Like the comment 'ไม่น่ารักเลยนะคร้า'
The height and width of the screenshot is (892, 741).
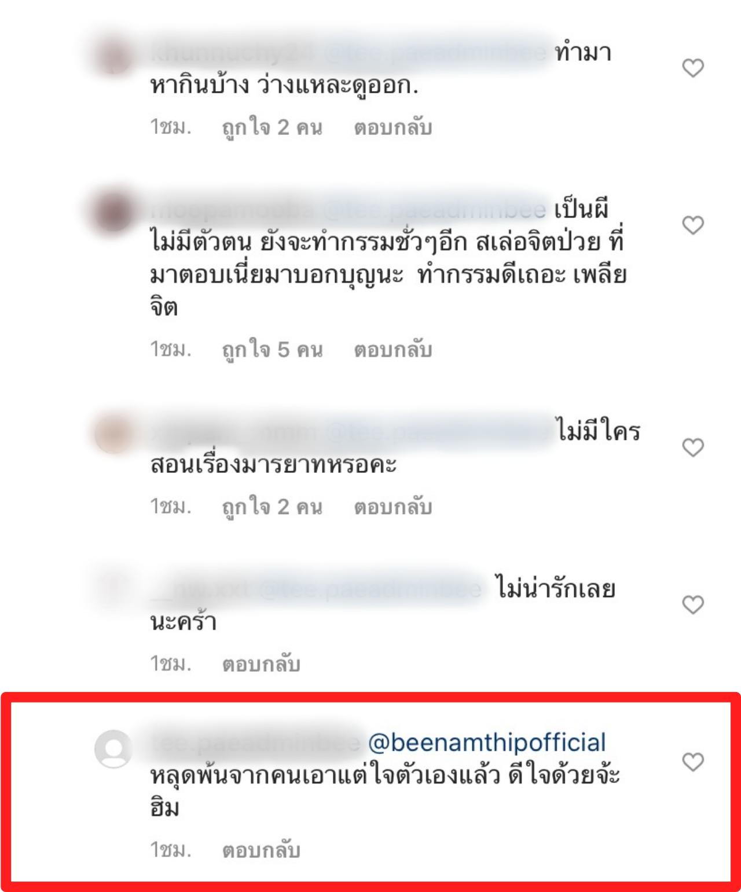coord(693,605)
